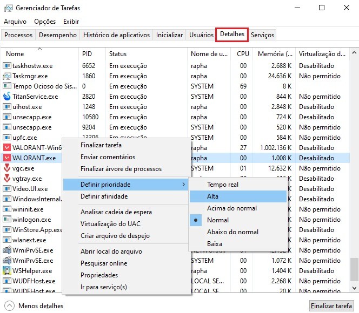Click the WmiPrvSE.exe icon in SYSTEM row

pos(7,261)
